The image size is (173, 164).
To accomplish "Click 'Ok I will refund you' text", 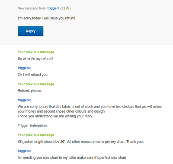I will [32, 75].
